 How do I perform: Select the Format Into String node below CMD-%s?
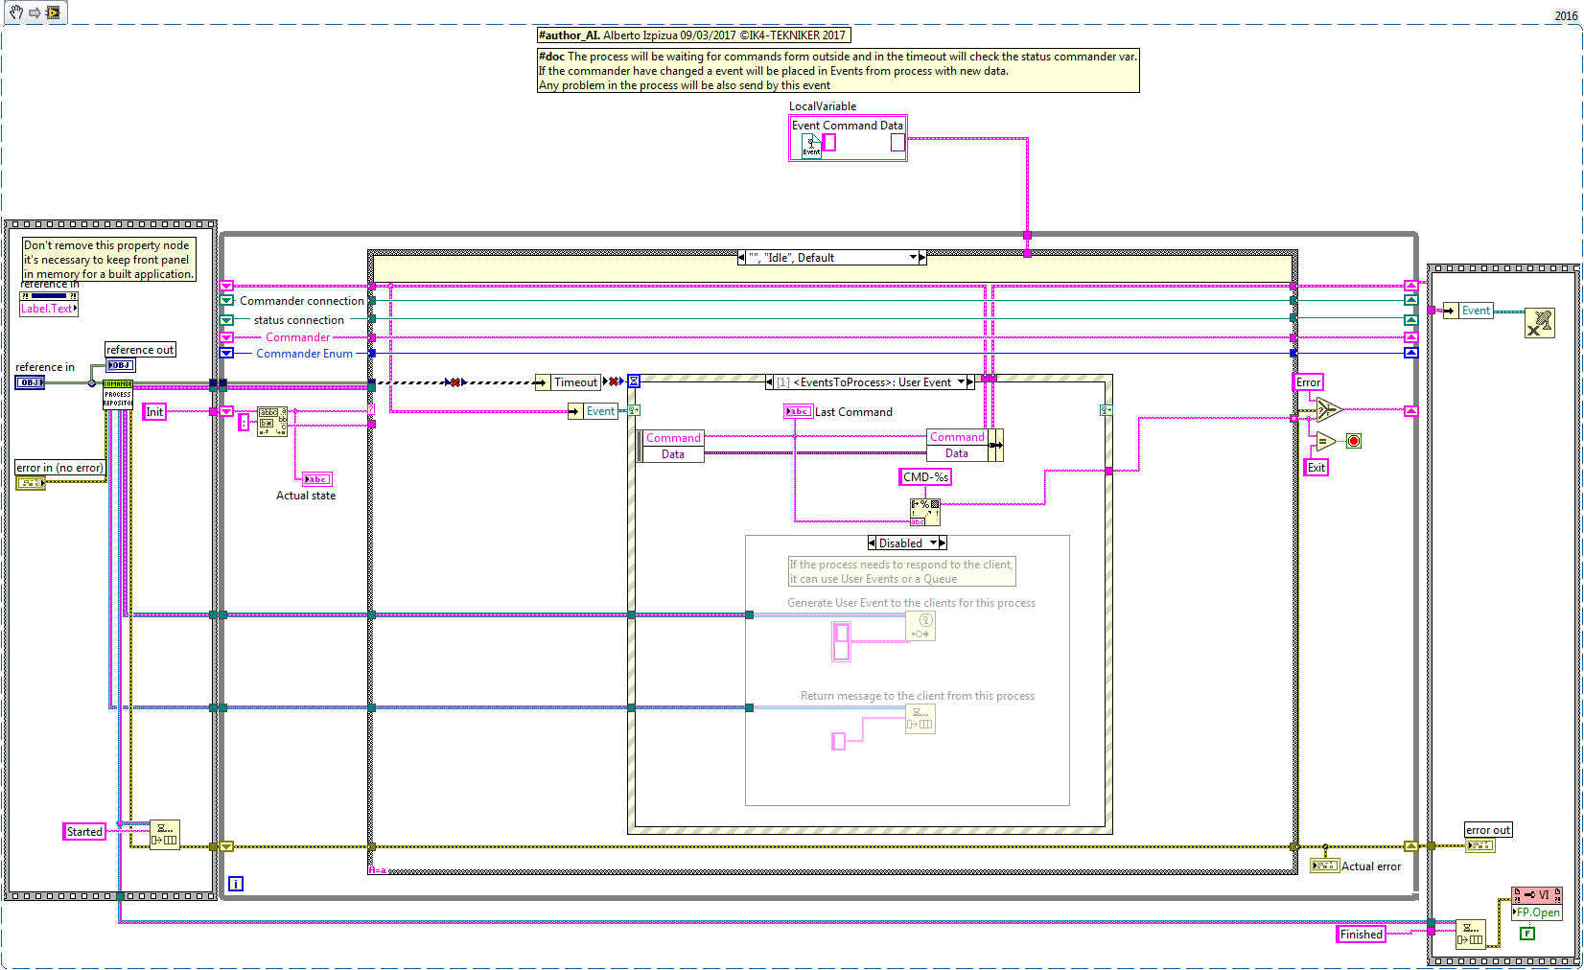[925, 512]
